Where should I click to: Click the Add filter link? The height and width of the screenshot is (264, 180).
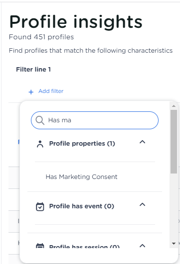point(51,91)
